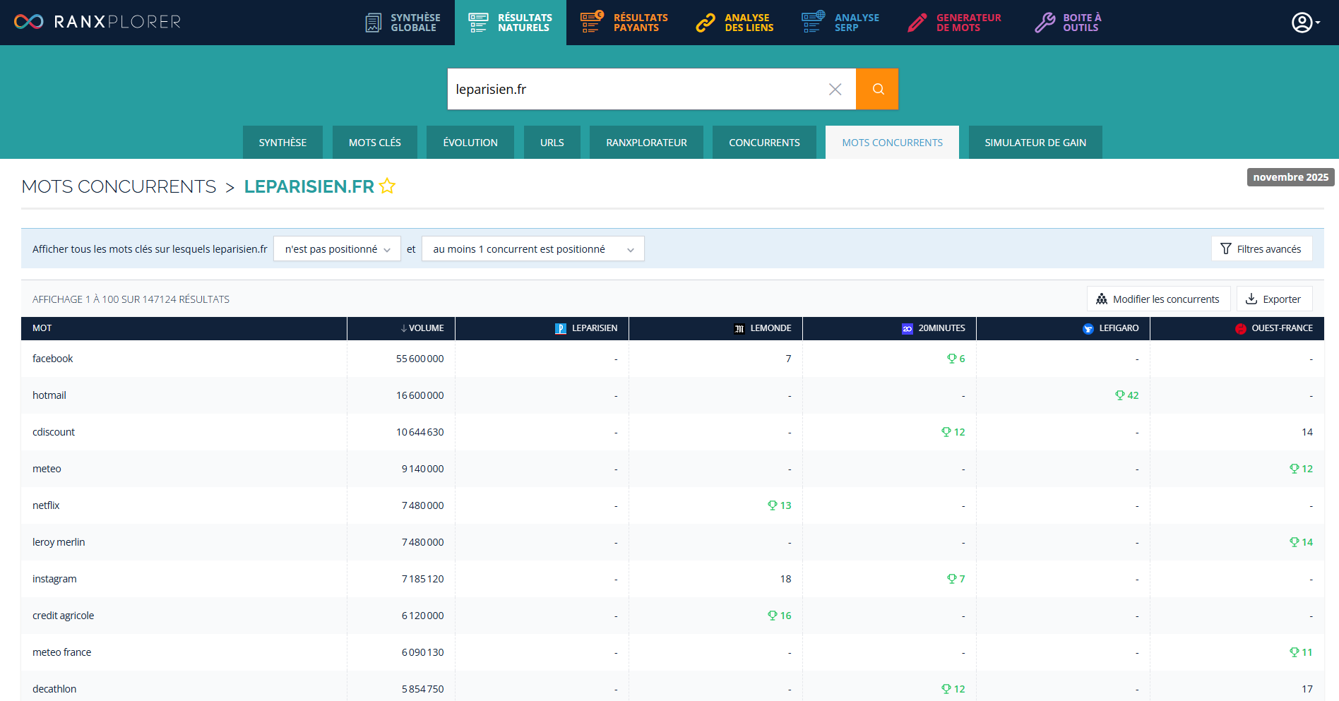
Task: Click the Ranxplorer infinity logo
Action: tap(29, 22)
